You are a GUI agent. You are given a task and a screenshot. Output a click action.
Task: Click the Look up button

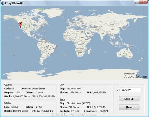point(129,99)
